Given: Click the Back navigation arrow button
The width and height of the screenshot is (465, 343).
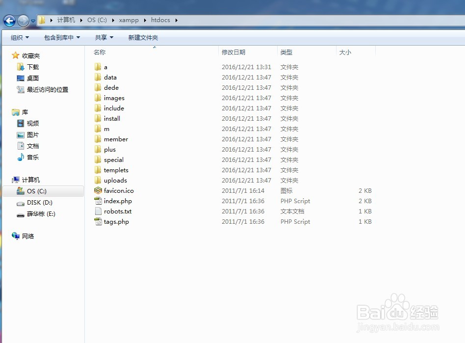Looking at the screenshot, I should (9, 21).
